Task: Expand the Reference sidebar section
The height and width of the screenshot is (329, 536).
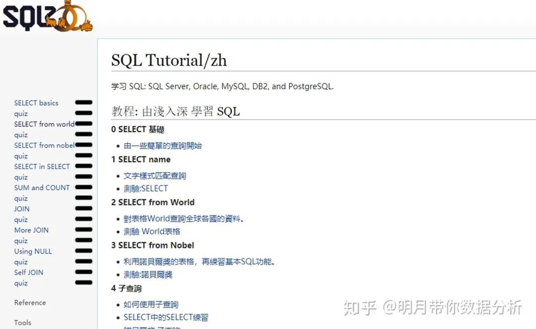Action: [x=30, y=302]
